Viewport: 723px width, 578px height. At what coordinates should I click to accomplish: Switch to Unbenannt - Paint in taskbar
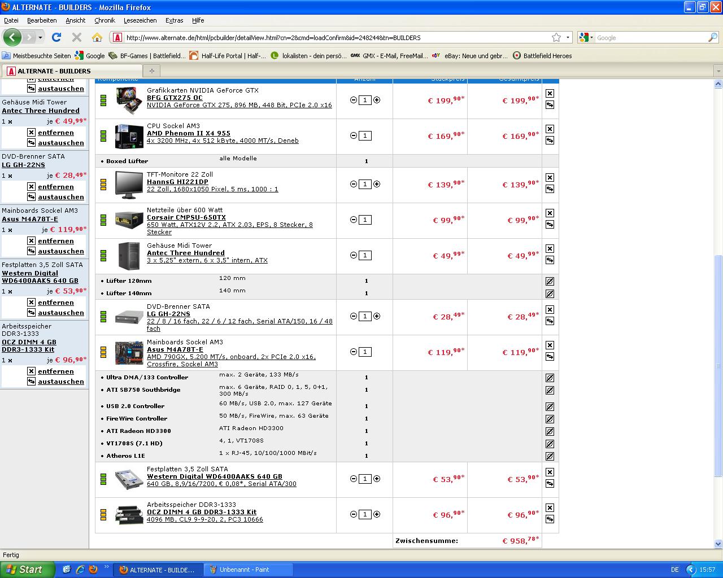click(248, 570)
